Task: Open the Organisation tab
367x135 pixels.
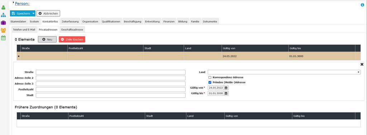Action: tap(90, 22)
